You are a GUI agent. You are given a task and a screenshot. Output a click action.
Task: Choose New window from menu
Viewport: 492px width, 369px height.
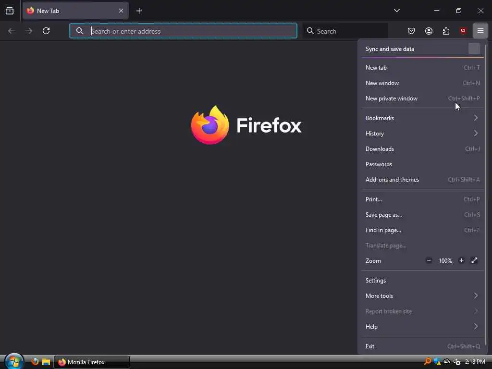423,83
